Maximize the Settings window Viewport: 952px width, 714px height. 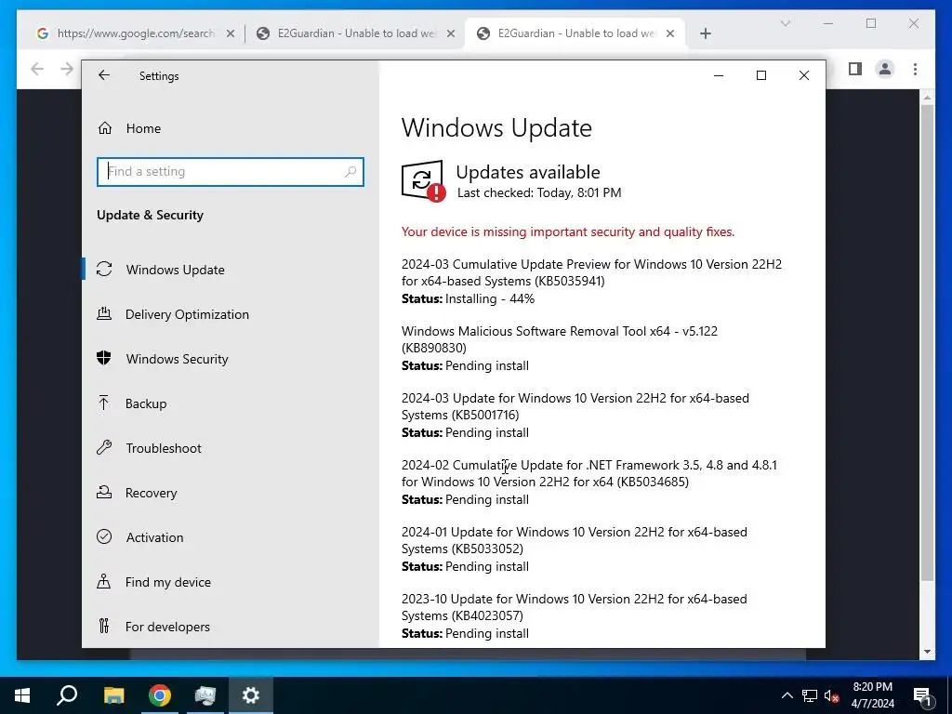click(760, 75)
